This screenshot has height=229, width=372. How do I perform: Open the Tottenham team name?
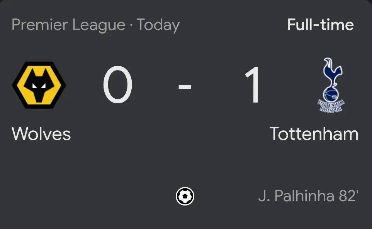coord(314,134)
